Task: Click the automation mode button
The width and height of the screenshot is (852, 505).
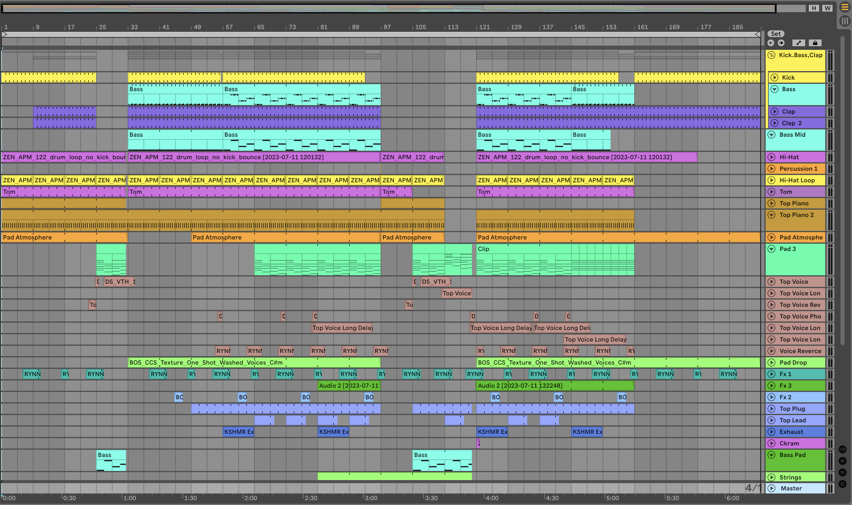Action: click(798, 43)
